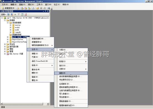This screenshot has height=109, width=153.
Task: Expand the 安全性 folder
Action: click(5, 44)
